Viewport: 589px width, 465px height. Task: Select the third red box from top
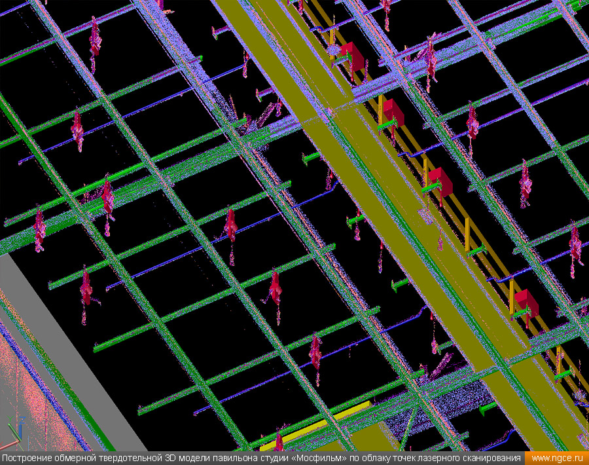click(x=440, y=181)
